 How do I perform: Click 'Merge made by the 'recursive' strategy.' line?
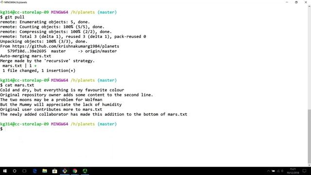click(48, 61)
